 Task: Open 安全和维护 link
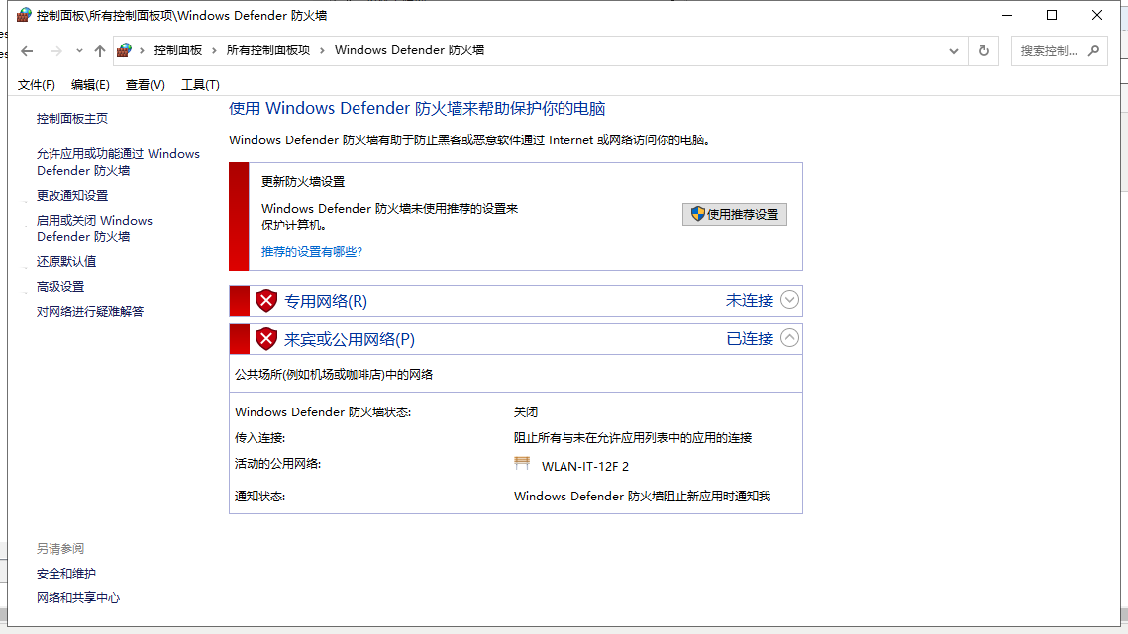pyautogui.click(x=66, y=574)
